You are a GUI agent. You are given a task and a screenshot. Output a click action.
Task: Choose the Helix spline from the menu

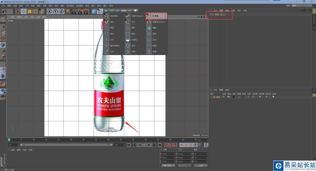coord(155,28)
